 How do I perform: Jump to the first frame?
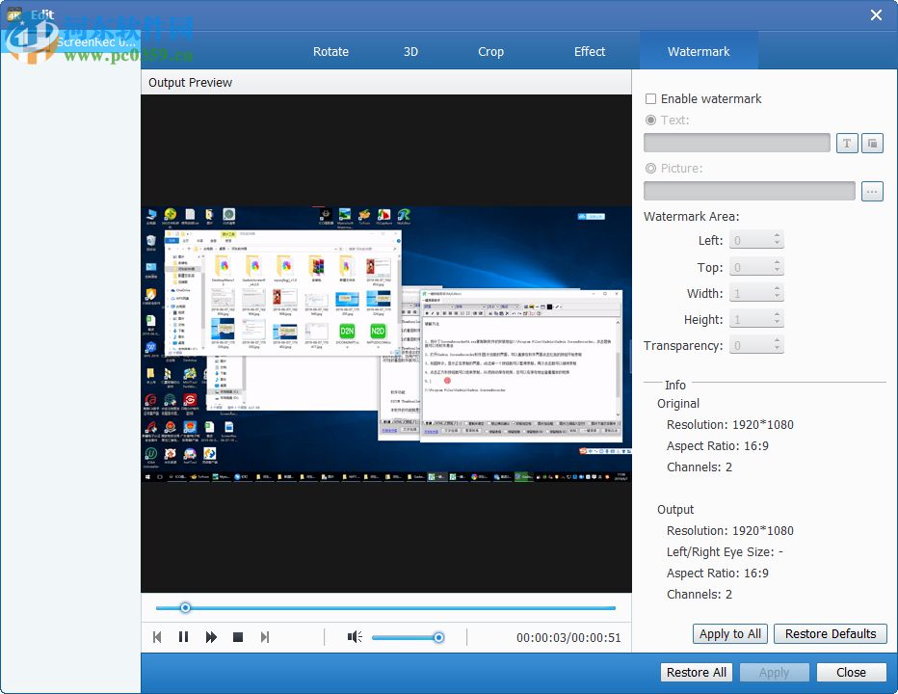click(156, 636)
